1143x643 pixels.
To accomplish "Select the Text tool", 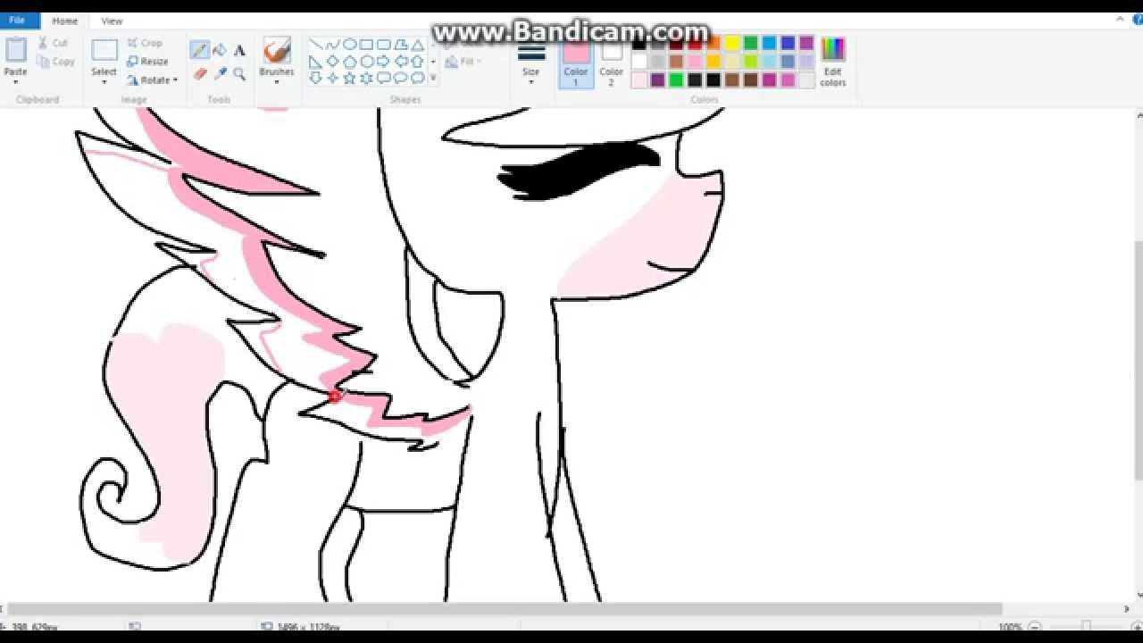I will (x=239, y=51).
